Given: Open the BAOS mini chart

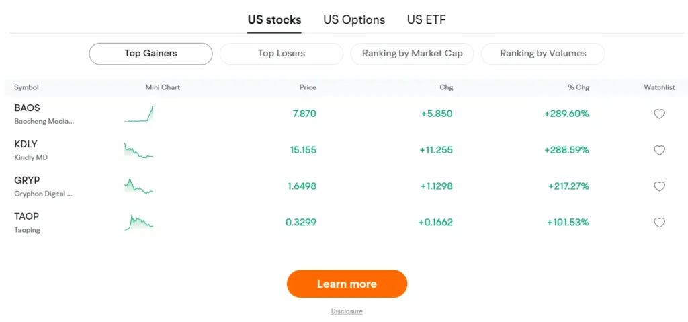Looking at the screenshot, I should click(x=139, y=114).
